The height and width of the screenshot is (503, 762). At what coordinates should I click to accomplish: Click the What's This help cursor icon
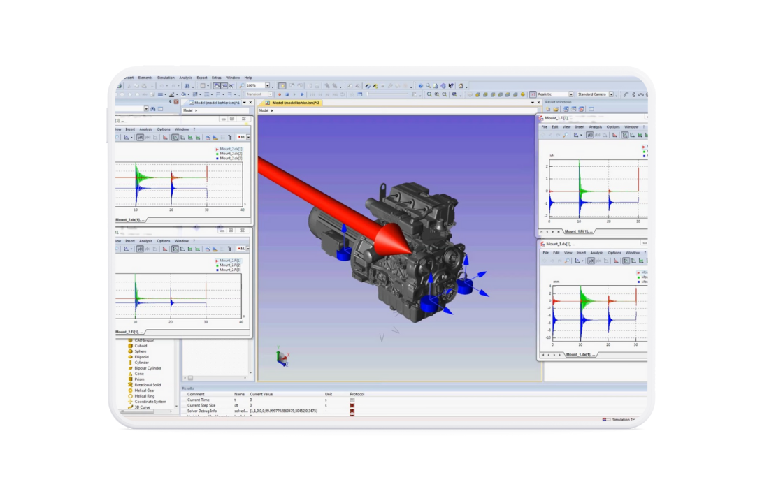[x=451, y=86]
